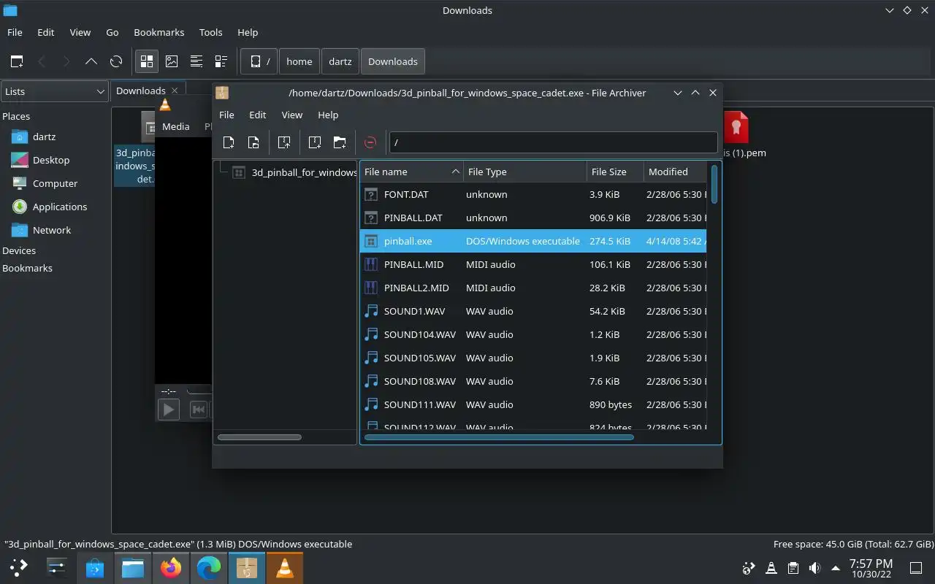Image resolution: width=935 pixels, height=584 pixels.
Task: Select the SOUND108.WAV row
Action: click(533, 381)
